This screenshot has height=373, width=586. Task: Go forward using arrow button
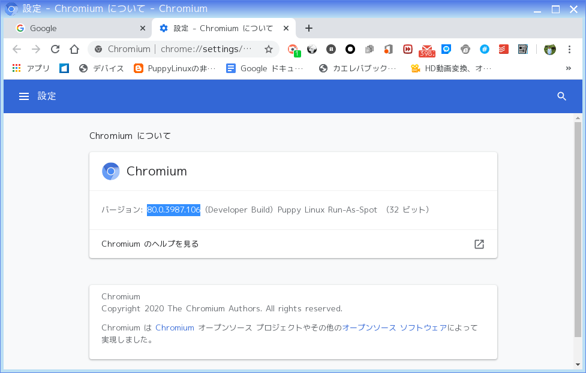pos(36,49)
